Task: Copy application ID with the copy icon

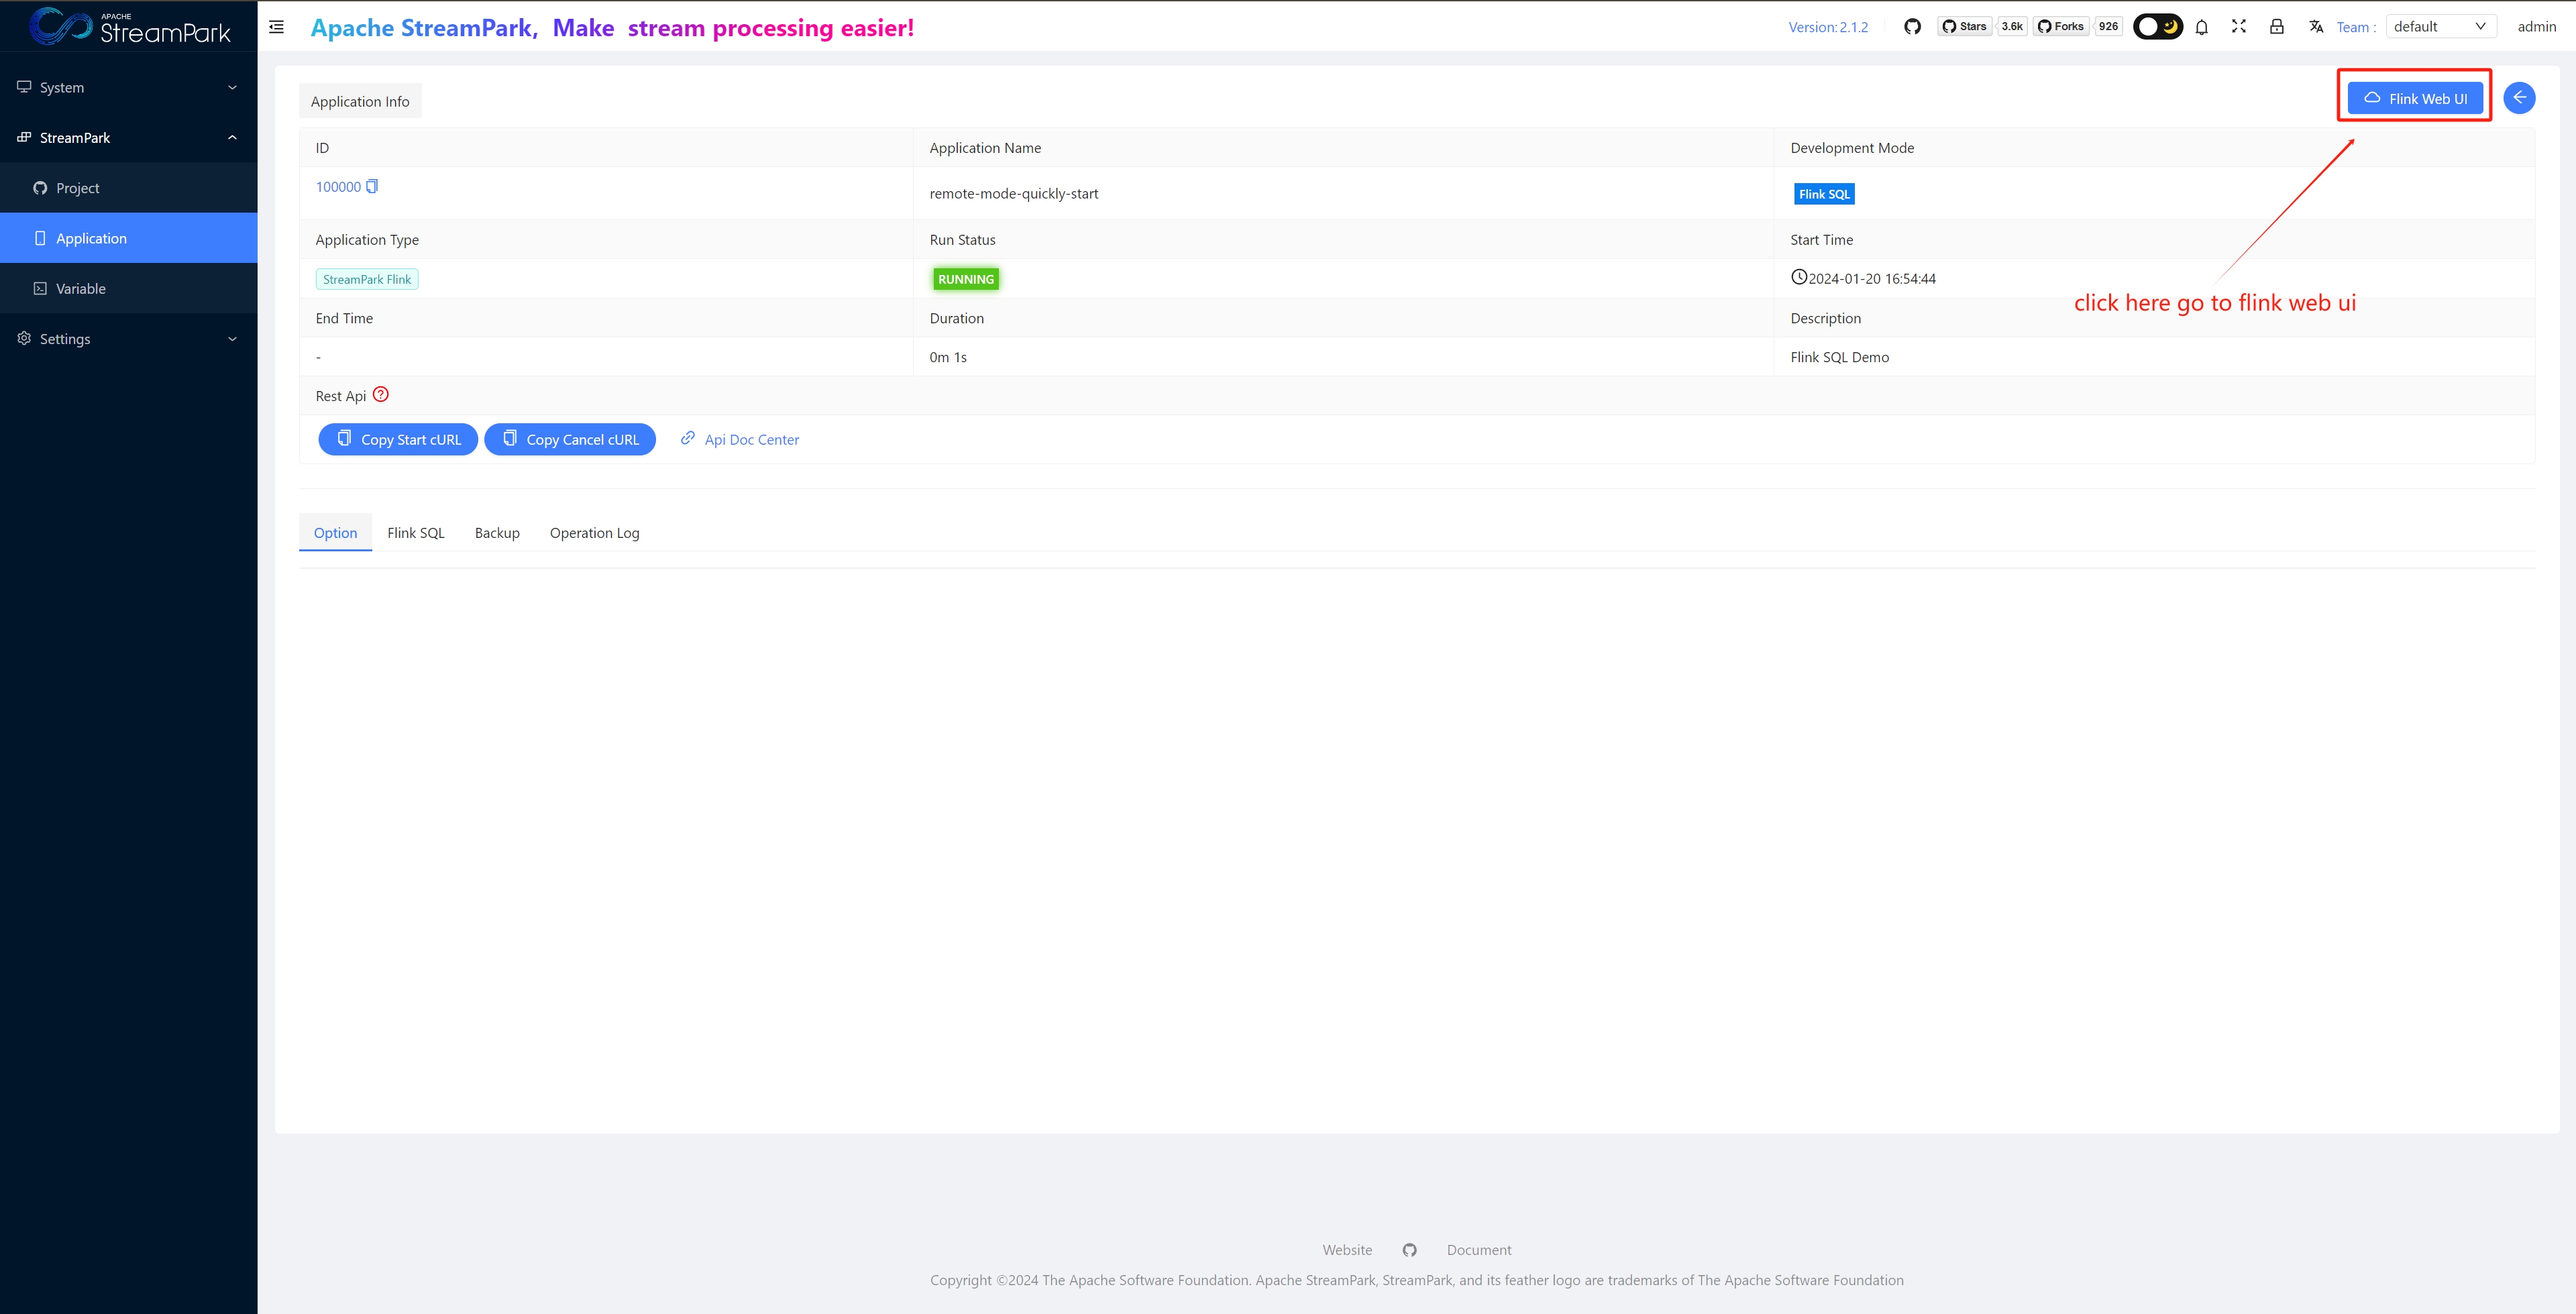Action: click(372, 186)
